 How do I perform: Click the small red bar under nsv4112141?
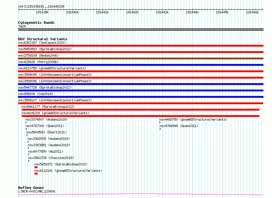click(36, 174)
